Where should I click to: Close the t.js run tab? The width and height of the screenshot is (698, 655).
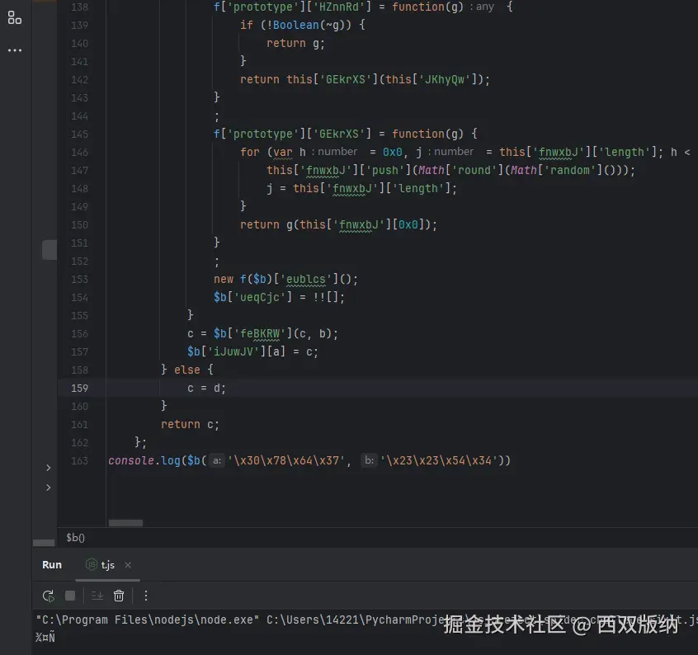tap(128, 565)
